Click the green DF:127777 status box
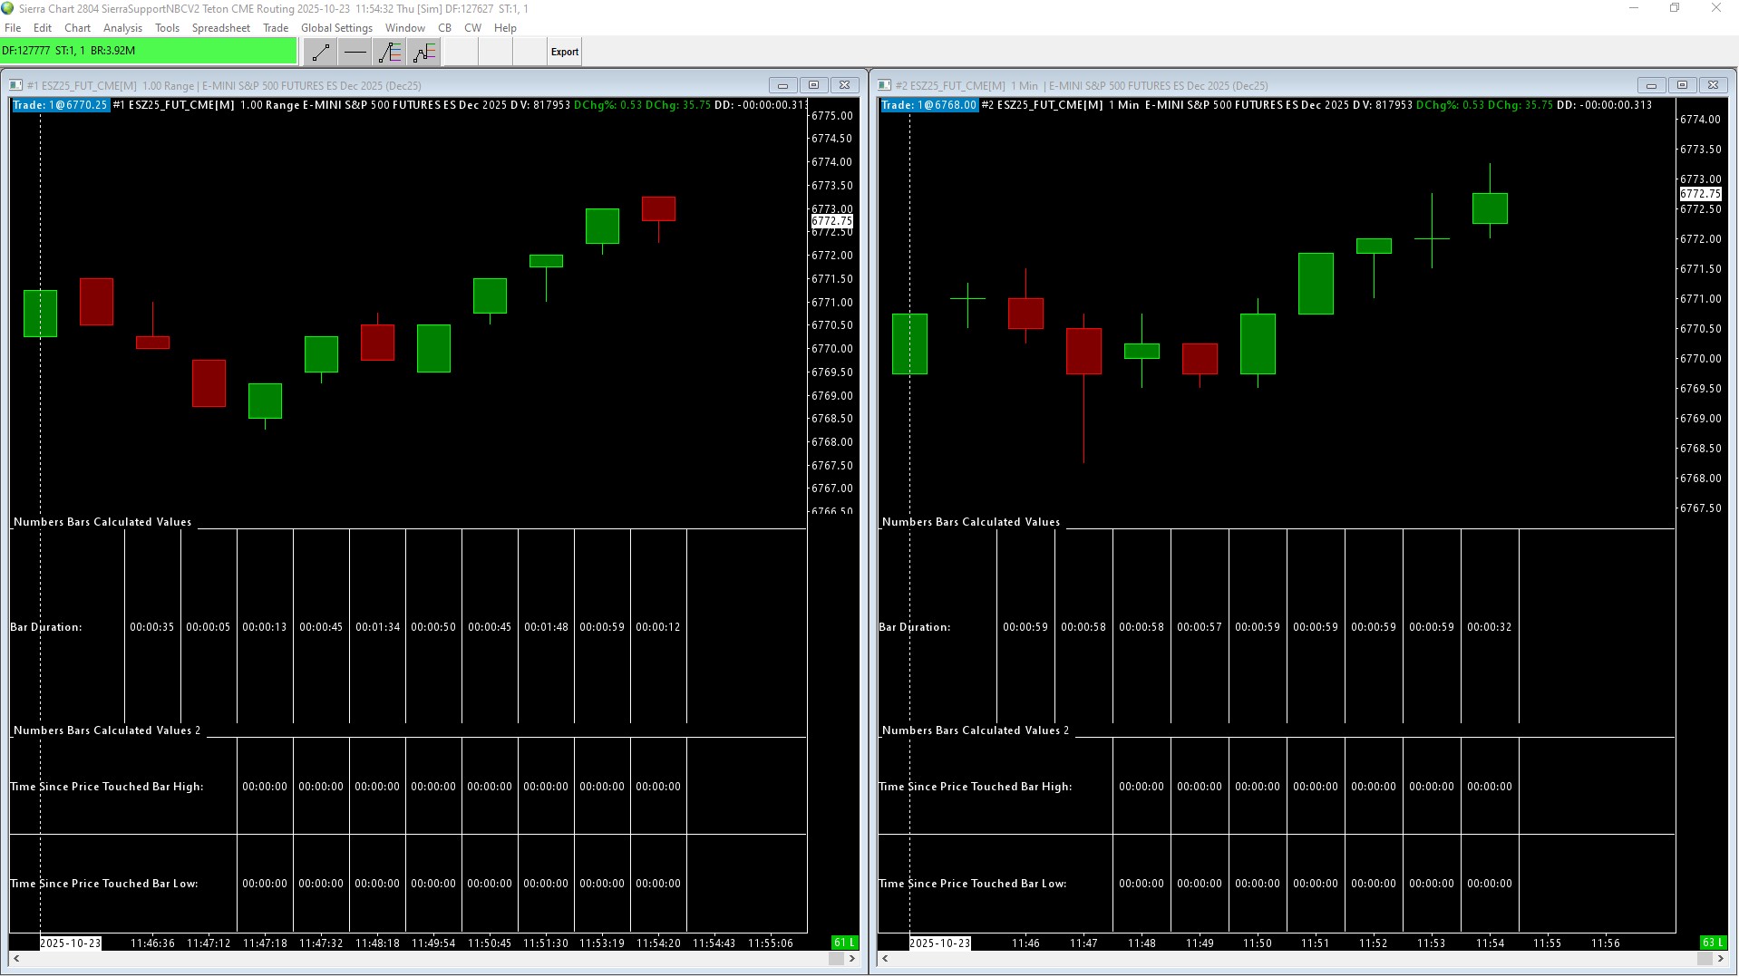 tap(149, 51)
